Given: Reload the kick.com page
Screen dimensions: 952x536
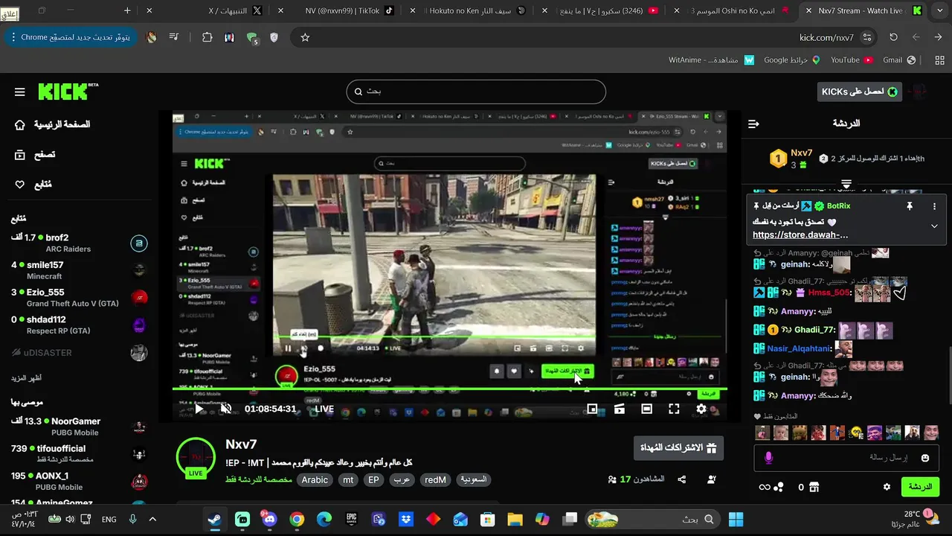Looking at the screenshot, I should pos(893,37).
